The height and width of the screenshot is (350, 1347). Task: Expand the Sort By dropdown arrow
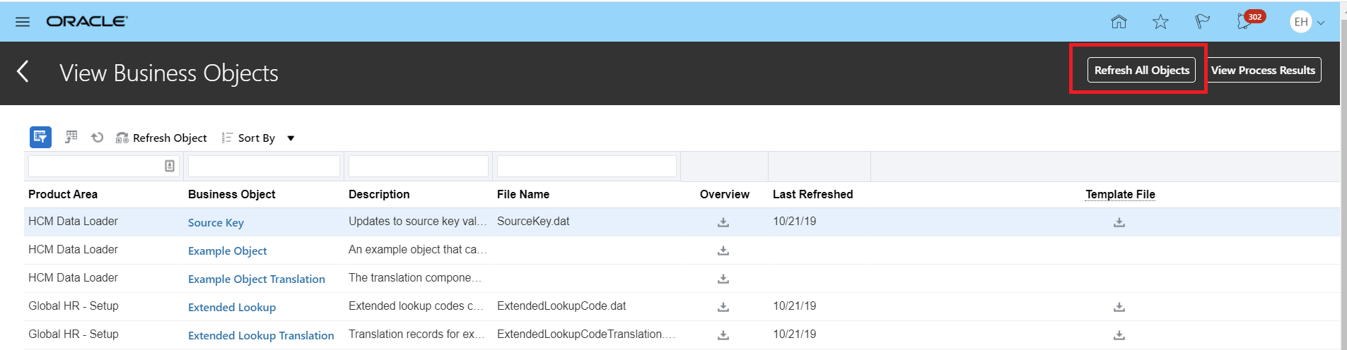tap(291, 138)
